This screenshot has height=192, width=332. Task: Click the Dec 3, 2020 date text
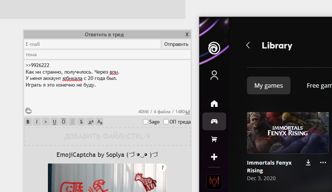click(x=261, y=178)
